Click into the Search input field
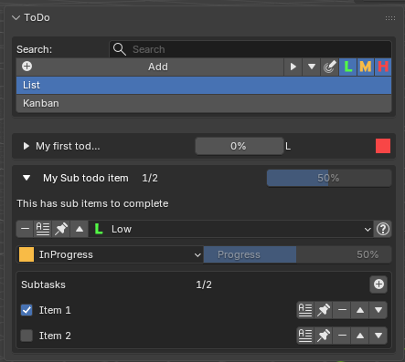The height and width of the screenshot is (362, 405). tap(250, 49)
